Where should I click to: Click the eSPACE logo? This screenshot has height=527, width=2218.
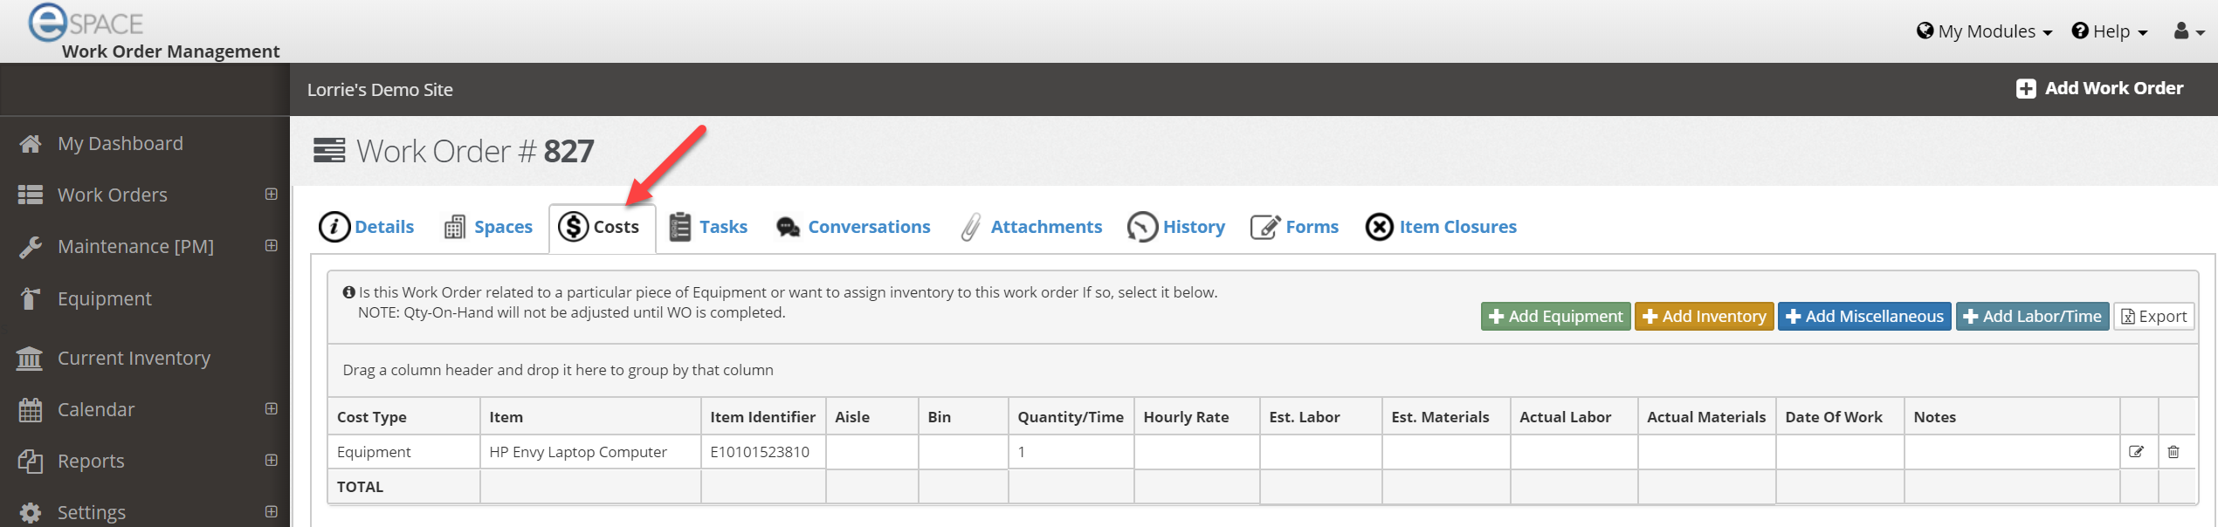[86, 23]
